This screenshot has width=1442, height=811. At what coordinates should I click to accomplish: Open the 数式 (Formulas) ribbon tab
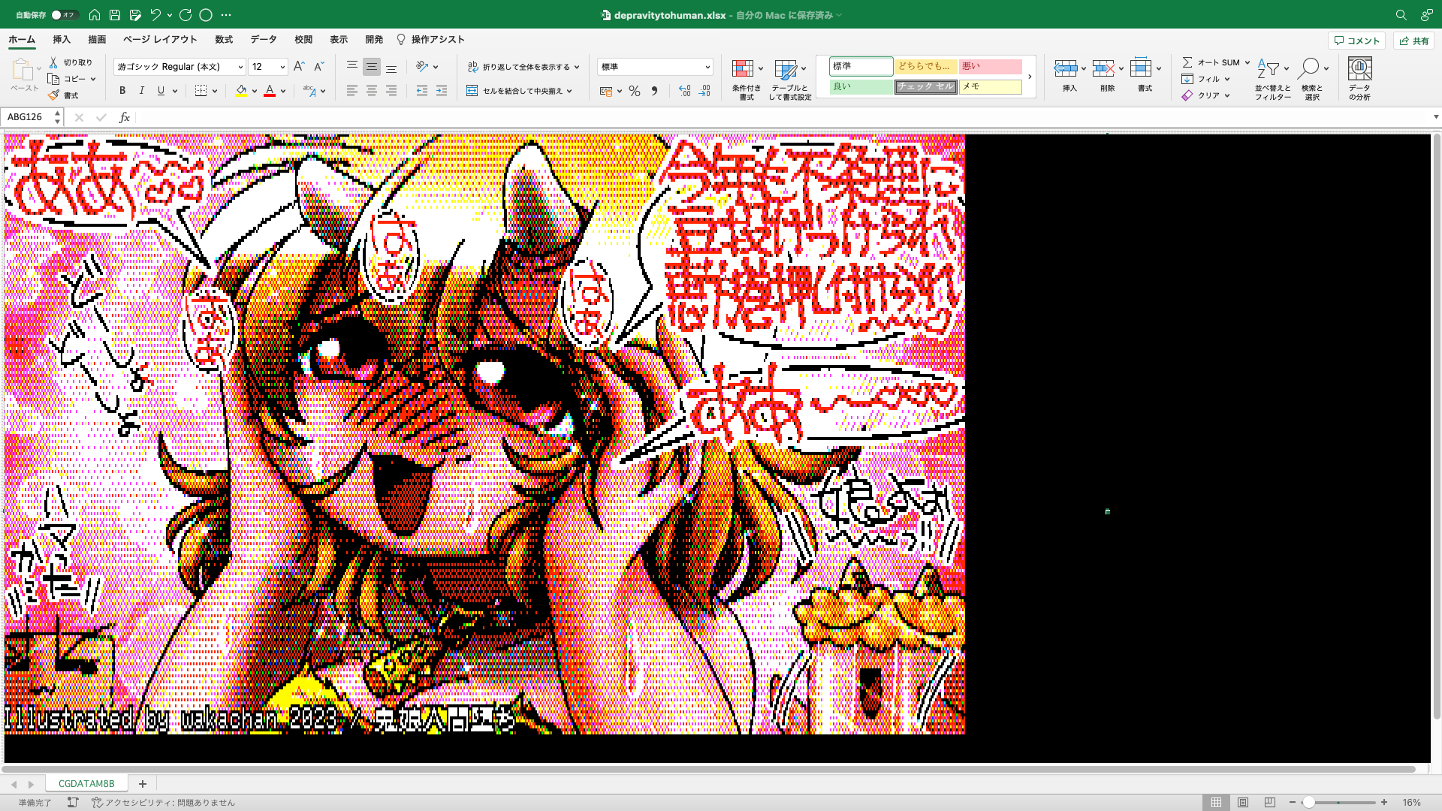coord(224,39)
